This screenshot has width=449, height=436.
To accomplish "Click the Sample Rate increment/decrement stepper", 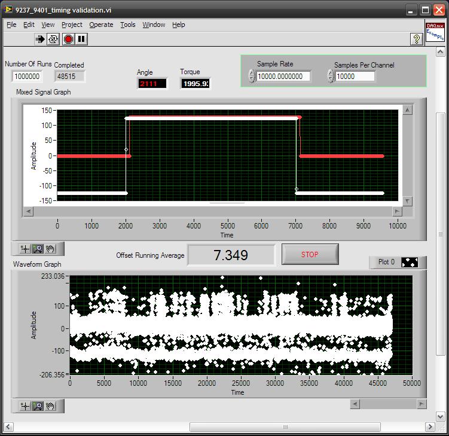I will (x=252, y=76).
